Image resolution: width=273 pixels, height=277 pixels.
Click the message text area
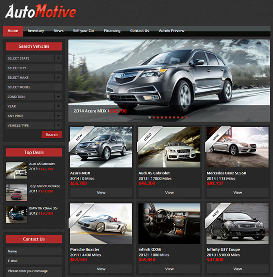pyautogui.click(x=34, y=272)
